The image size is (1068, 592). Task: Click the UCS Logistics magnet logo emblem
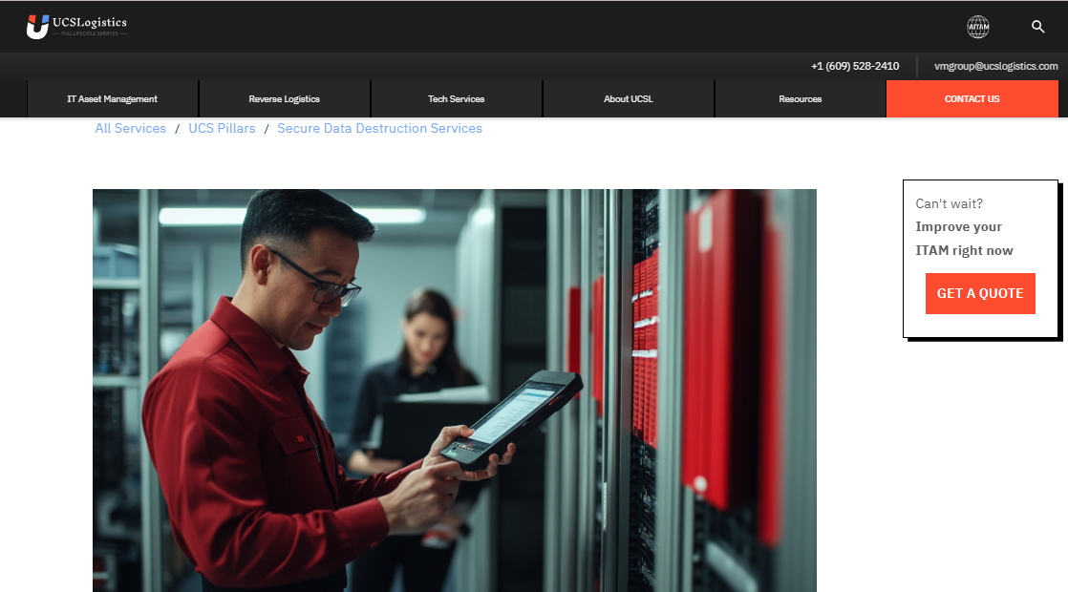tap(37, 27)
